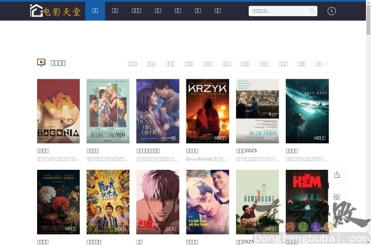Click the first category link in section header

[x=133, y=64]
